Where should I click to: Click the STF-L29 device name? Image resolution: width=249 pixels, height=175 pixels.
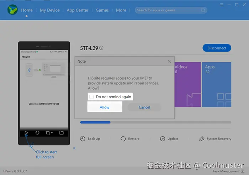(89, 48)
